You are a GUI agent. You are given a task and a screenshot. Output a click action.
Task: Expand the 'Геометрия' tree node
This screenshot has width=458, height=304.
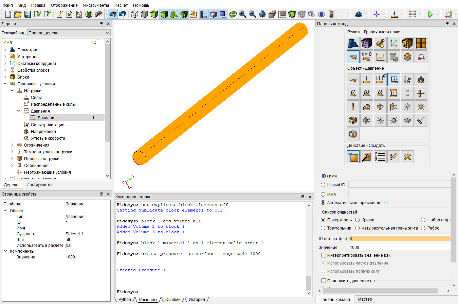5,50
